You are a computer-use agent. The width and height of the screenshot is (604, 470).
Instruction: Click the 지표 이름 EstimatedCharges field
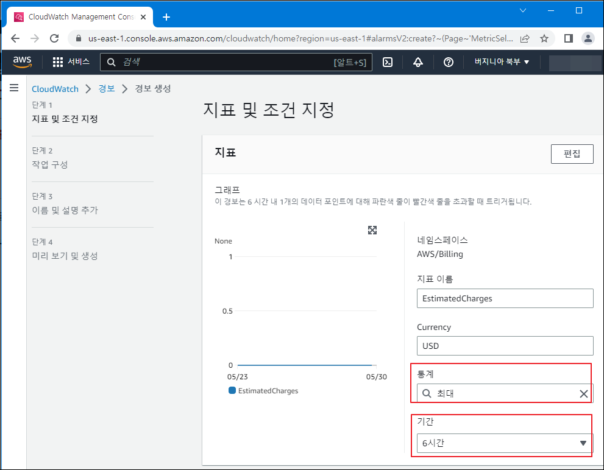pos(505,298)
